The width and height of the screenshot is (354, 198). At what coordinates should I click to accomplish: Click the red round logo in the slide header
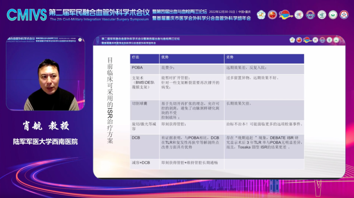click(299, 40)
